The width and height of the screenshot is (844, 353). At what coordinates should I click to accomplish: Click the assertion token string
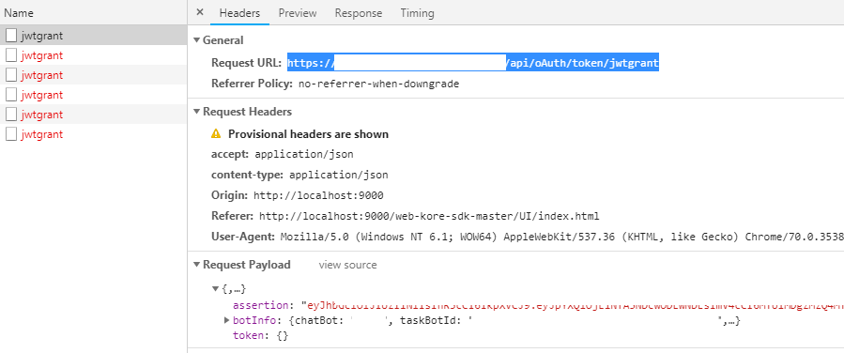[x=572, y=306]
